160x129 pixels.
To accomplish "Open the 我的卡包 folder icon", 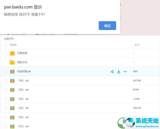I will [12, 62].
